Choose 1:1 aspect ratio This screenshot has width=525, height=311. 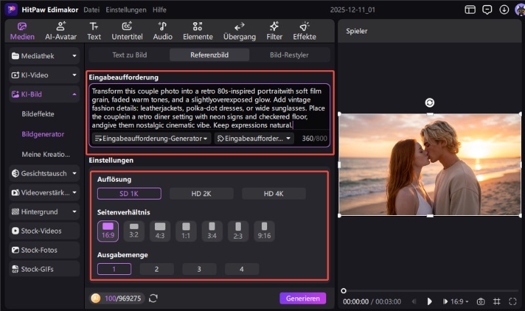pyautogui.click(x=186, y=231)
